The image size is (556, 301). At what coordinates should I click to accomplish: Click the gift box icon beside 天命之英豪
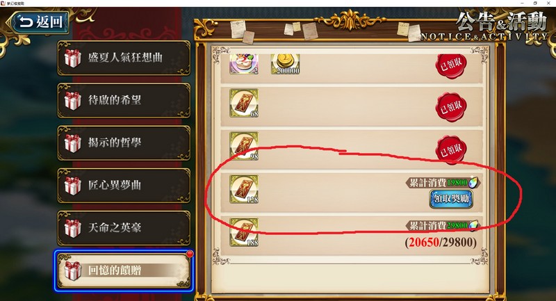pos(73,228)
